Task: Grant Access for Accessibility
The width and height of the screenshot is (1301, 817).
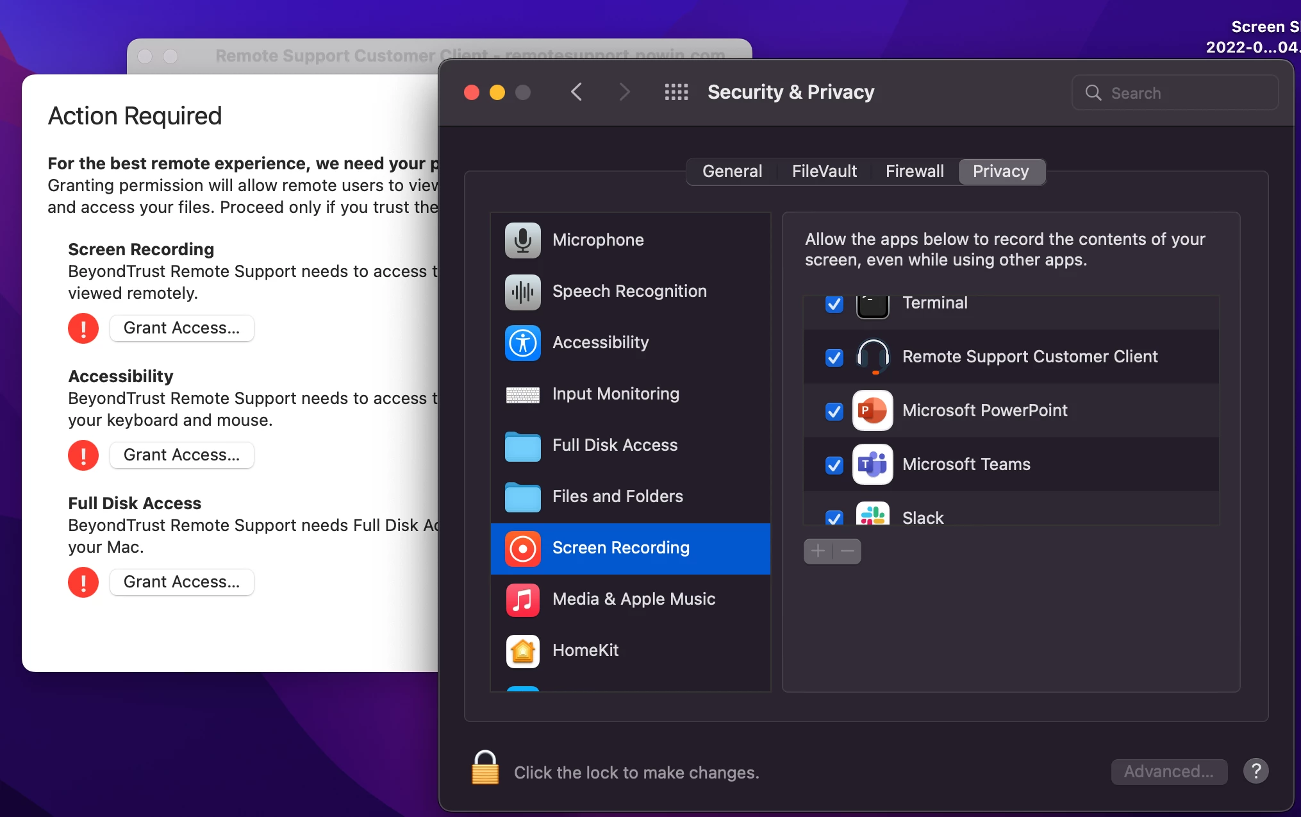Action: tap(181, 455)
